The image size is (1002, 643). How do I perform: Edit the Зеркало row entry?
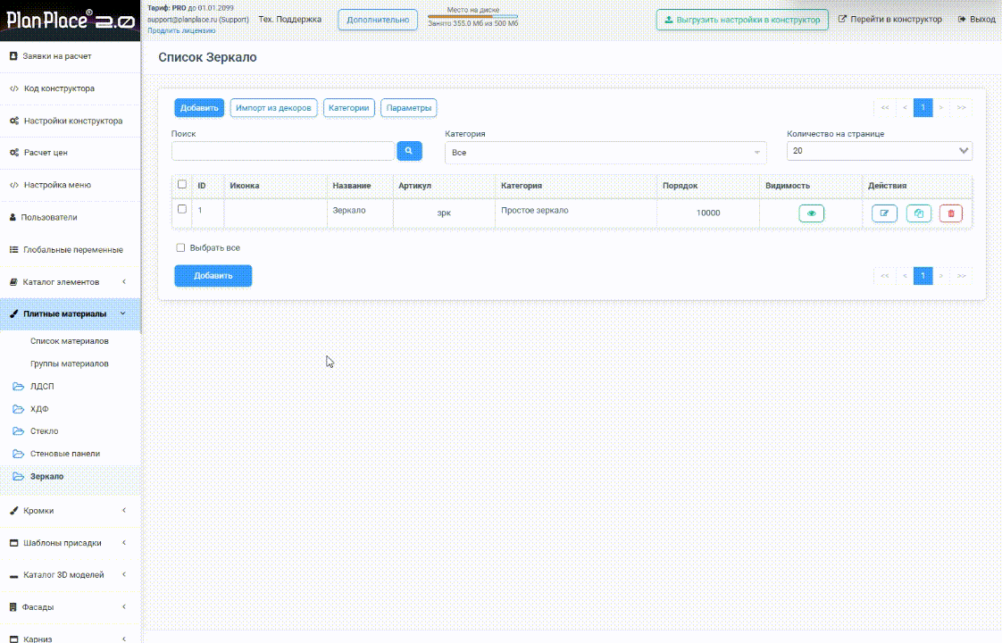(884, 213)
